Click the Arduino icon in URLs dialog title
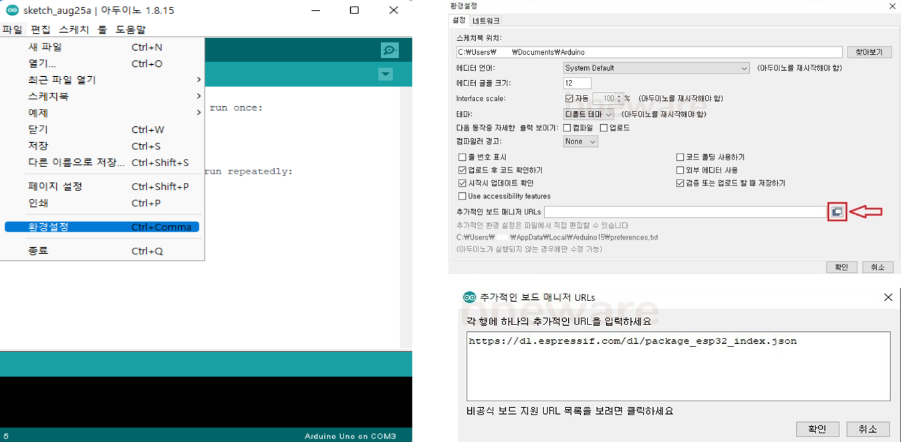This screenshot has width=901, height=442. [469, 297]
